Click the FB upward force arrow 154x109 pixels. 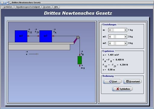[80, 55]
